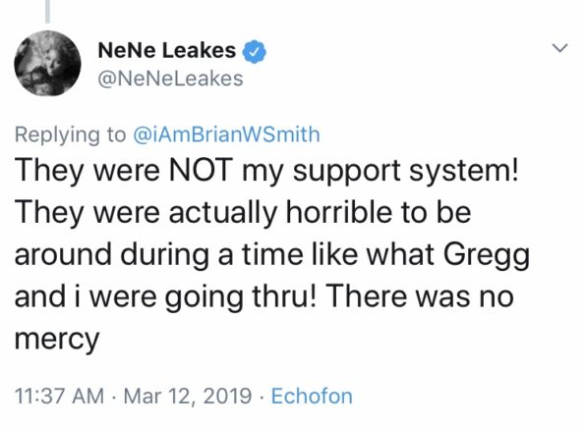Open the NeNe Leakes display name
585x426 pixels.
[x=166, y=50]
